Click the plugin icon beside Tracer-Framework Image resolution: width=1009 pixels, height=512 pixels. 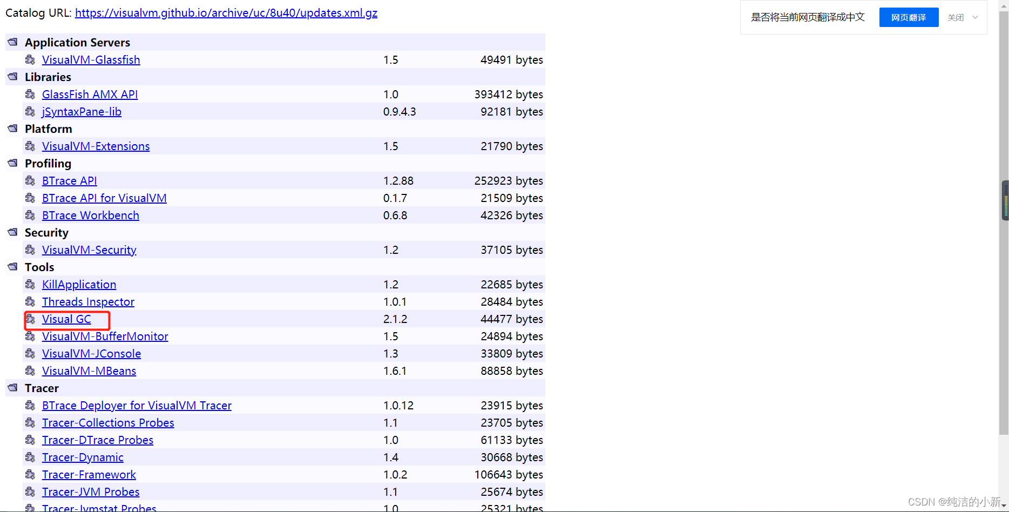(x=30, y=474)
